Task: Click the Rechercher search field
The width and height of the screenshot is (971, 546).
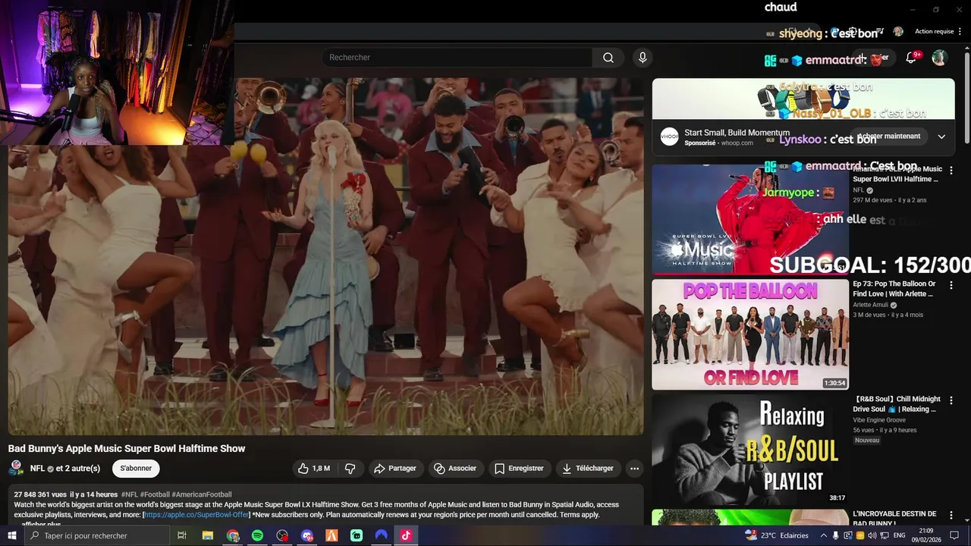Action: point(457,58)
